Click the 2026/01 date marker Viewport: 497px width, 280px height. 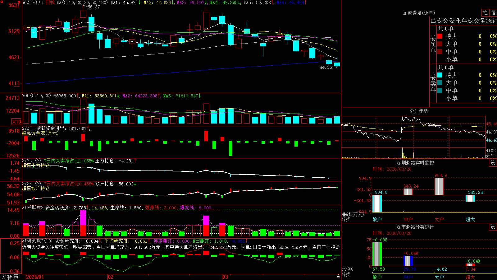click(35, 277)
